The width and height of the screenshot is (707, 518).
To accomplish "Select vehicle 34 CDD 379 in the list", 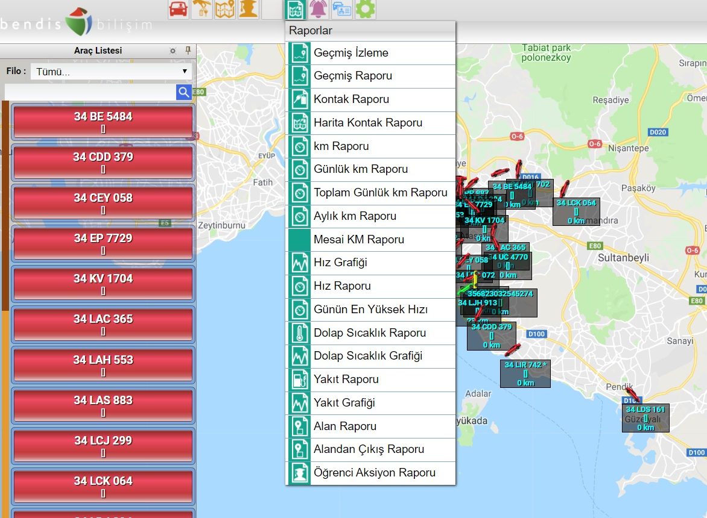I will coord(103,162).
